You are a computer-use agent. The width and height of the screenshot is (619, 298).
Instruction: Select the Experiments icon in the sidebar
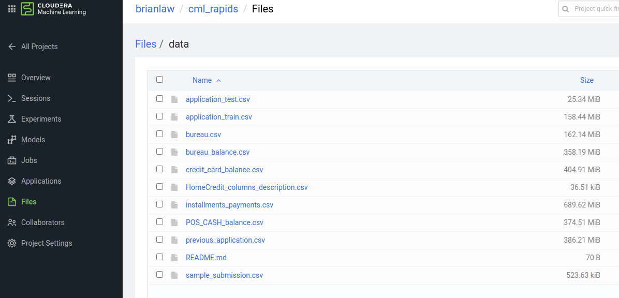point(11,119)
